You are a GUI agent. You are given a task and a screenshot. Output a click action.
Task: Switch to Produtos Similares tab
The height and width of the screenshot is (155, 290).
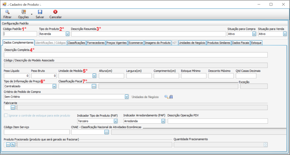(218, 43)
